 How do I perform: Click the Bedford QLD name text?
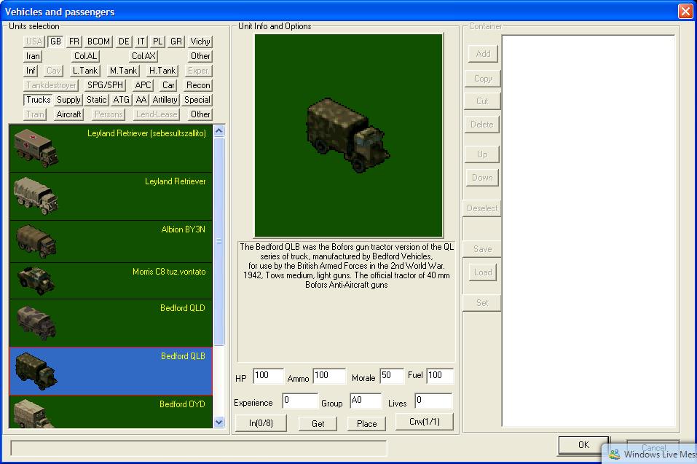183,308
